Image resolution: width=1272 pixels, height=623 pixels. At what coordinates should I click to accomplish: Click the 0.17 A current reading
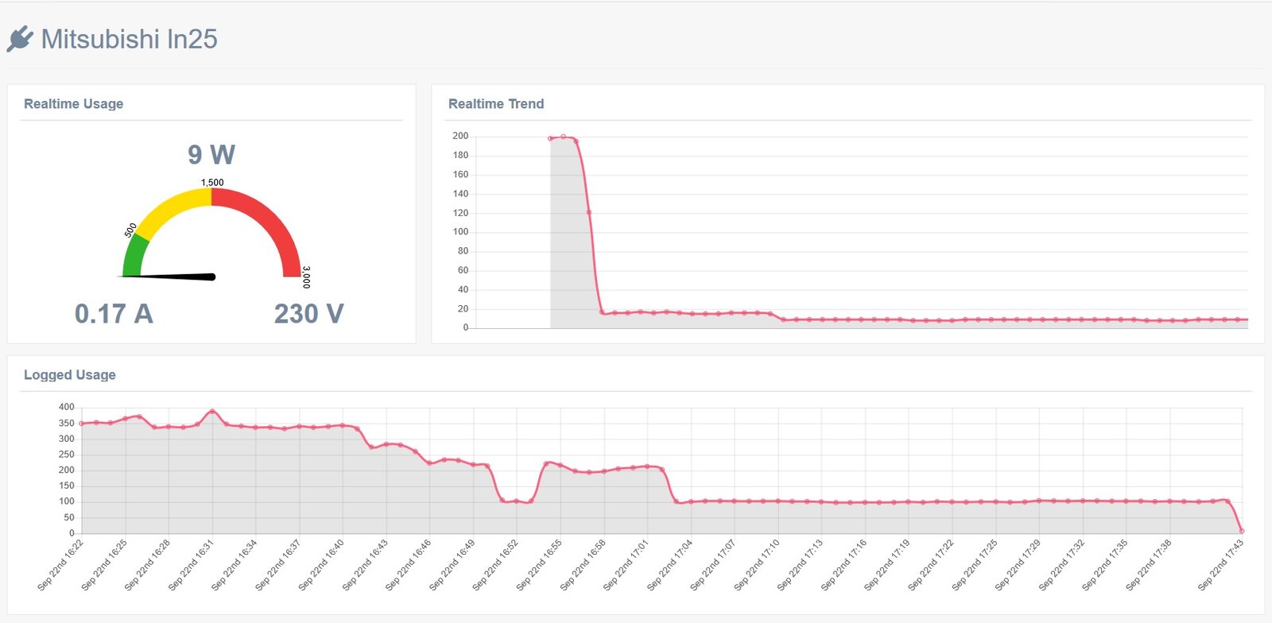(x=114, y=314)
